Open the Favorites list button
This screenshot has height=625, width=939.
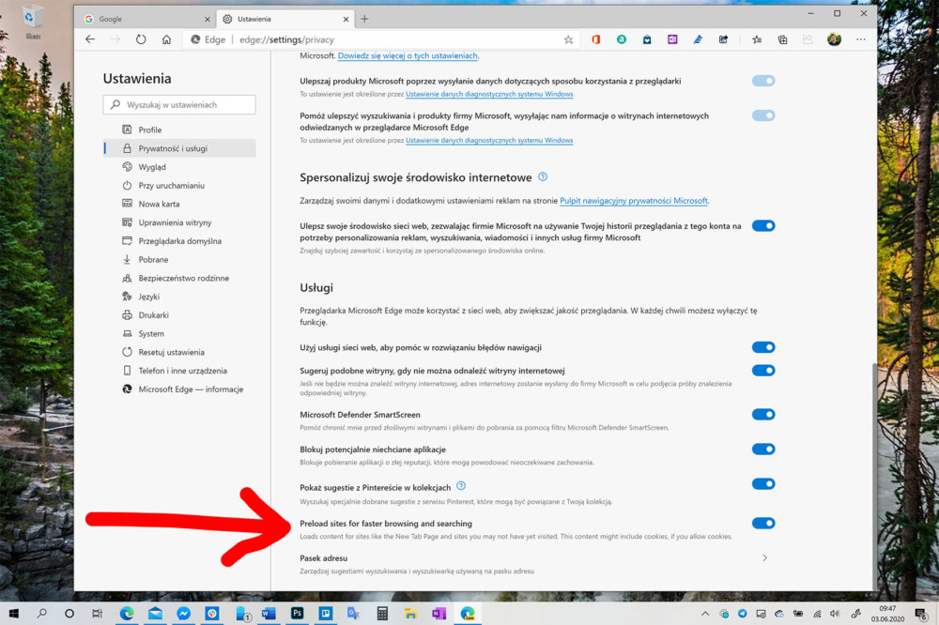[x=757, y=39]
